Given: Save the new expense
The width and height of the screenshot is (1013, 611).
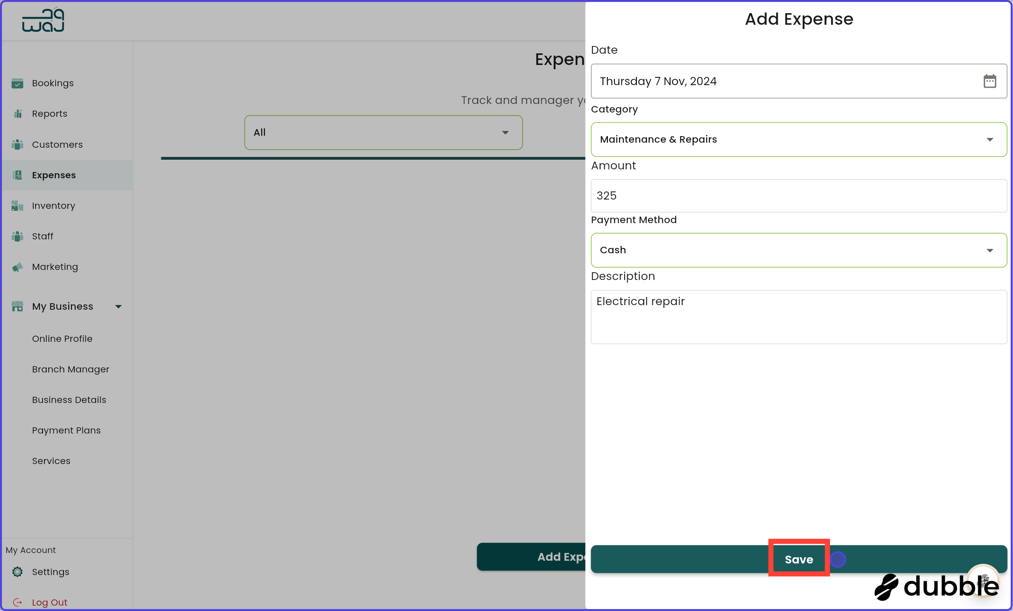Looking at the screenshot, I should point(798,559).
